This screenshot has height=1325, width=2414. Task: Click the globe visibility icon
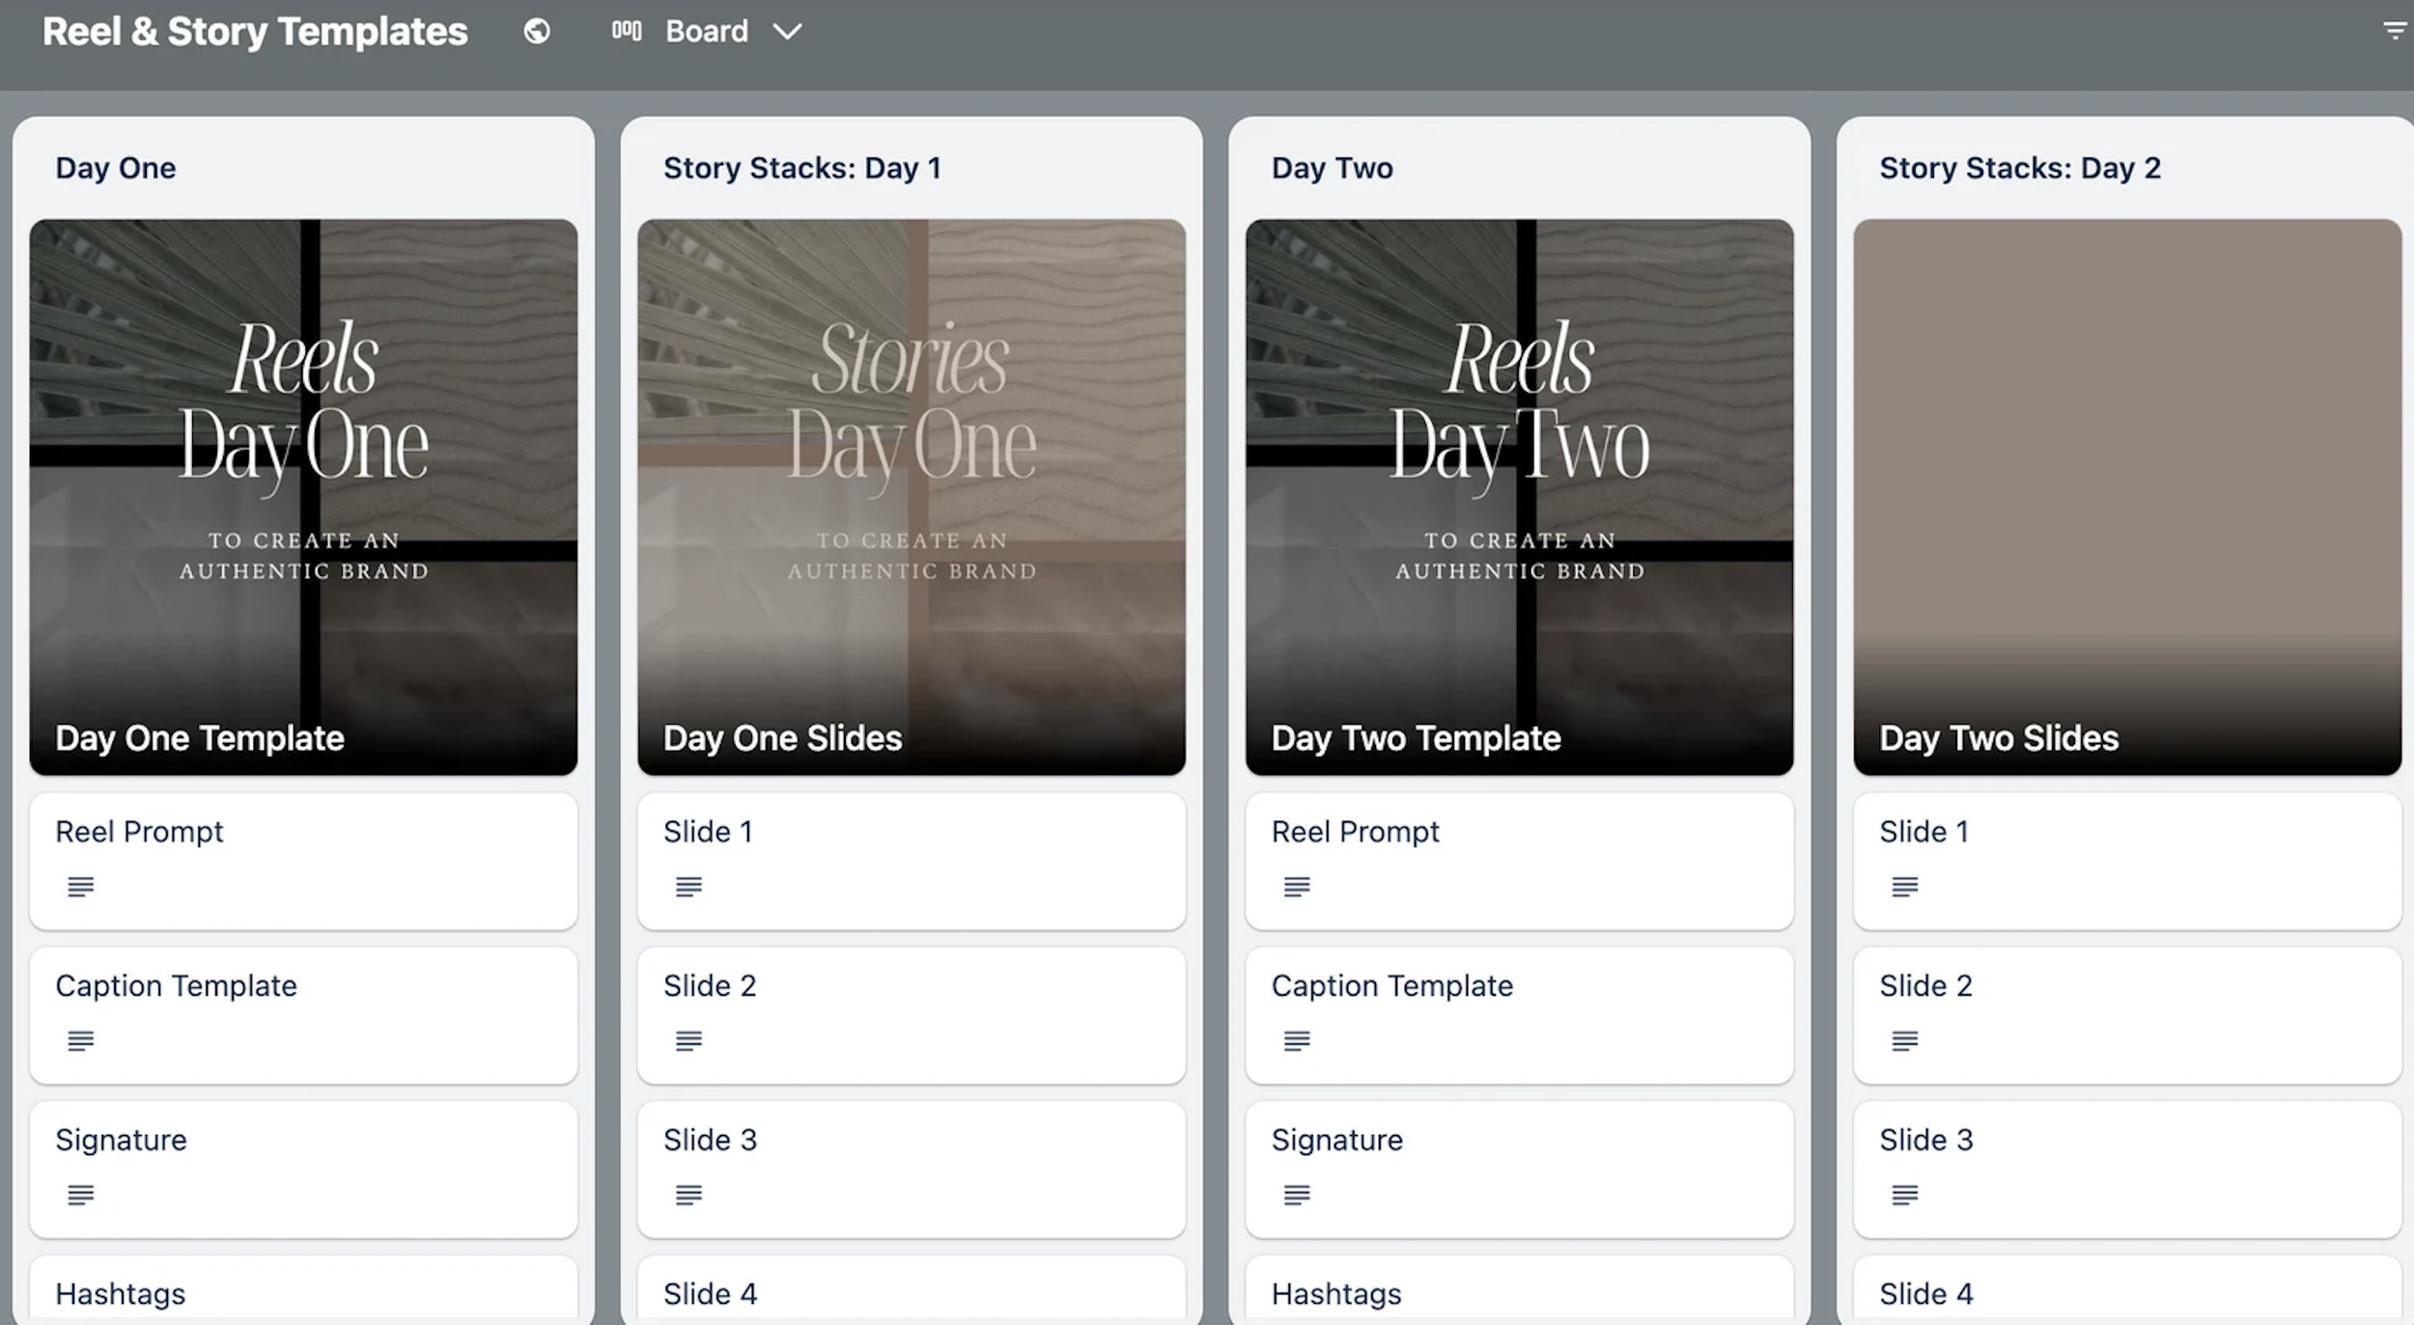click(x=537, y=32)
